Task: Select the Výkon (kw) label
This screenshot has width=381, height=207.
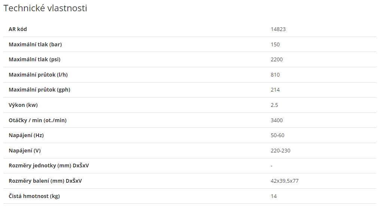Action: (23, 105)
